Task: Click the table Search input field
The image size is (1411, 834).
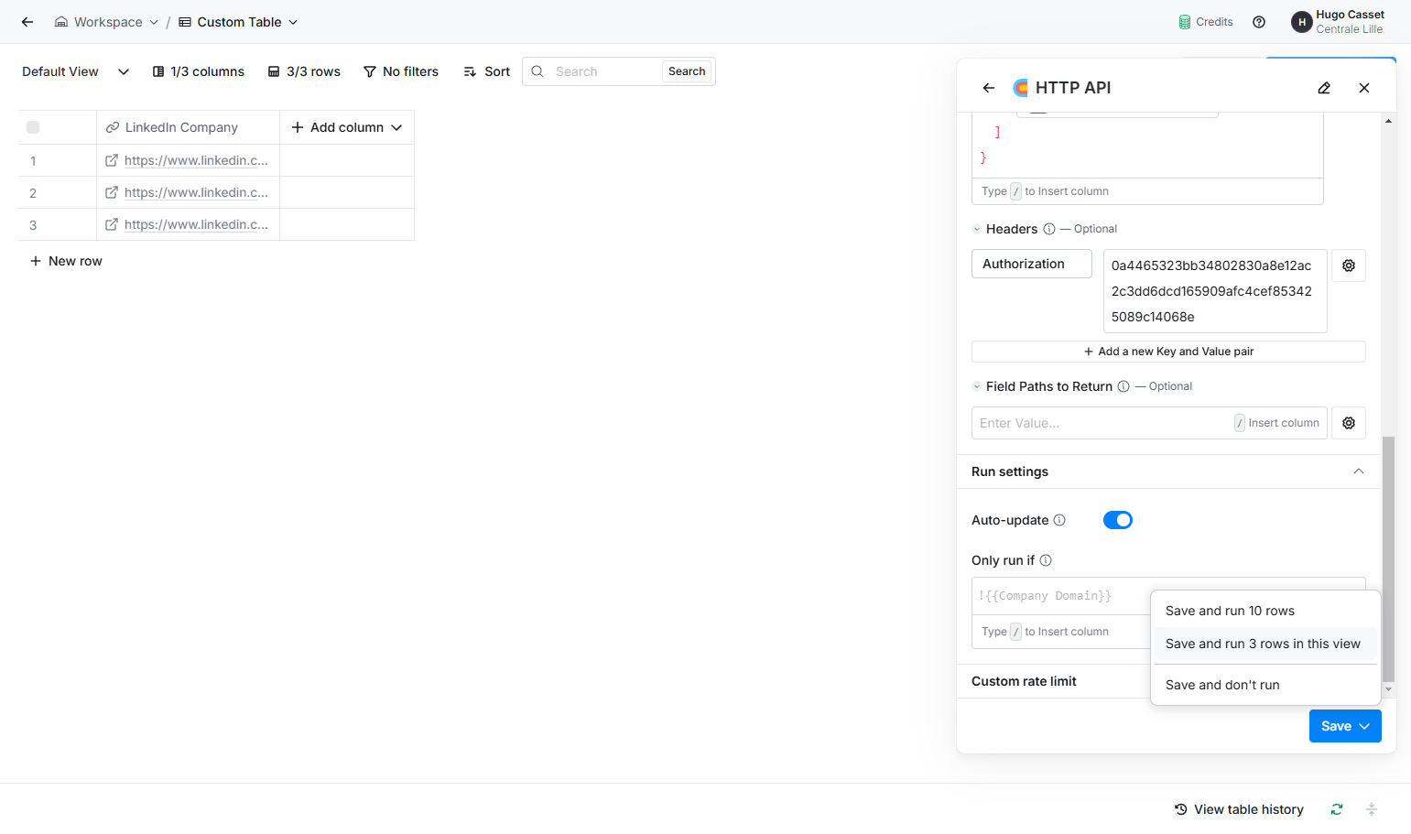Action: coord(605,71)
